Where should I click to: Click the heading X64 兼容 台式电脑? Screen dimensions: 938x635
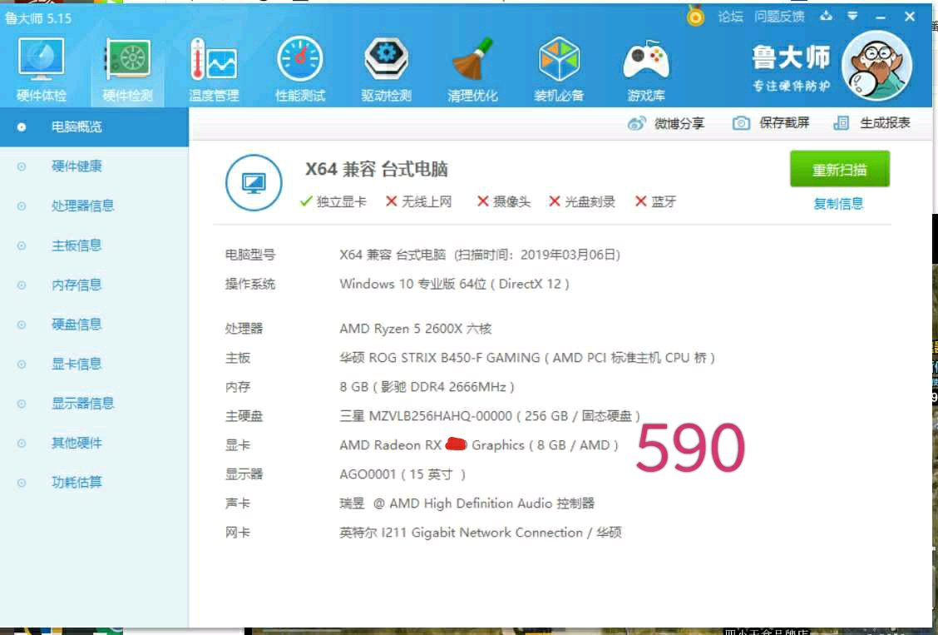click(x=376, y=170)
